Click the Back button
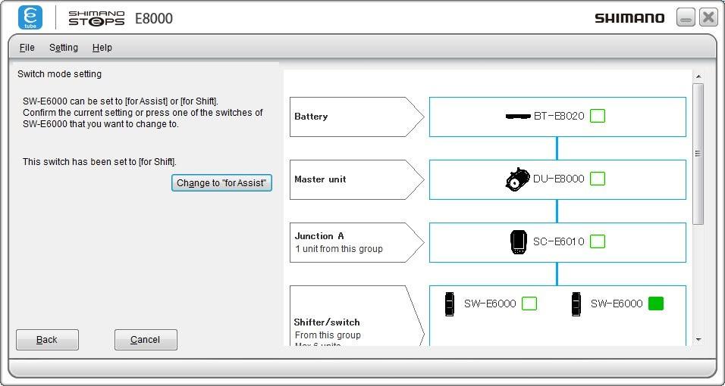 click(x=47, y=340)
